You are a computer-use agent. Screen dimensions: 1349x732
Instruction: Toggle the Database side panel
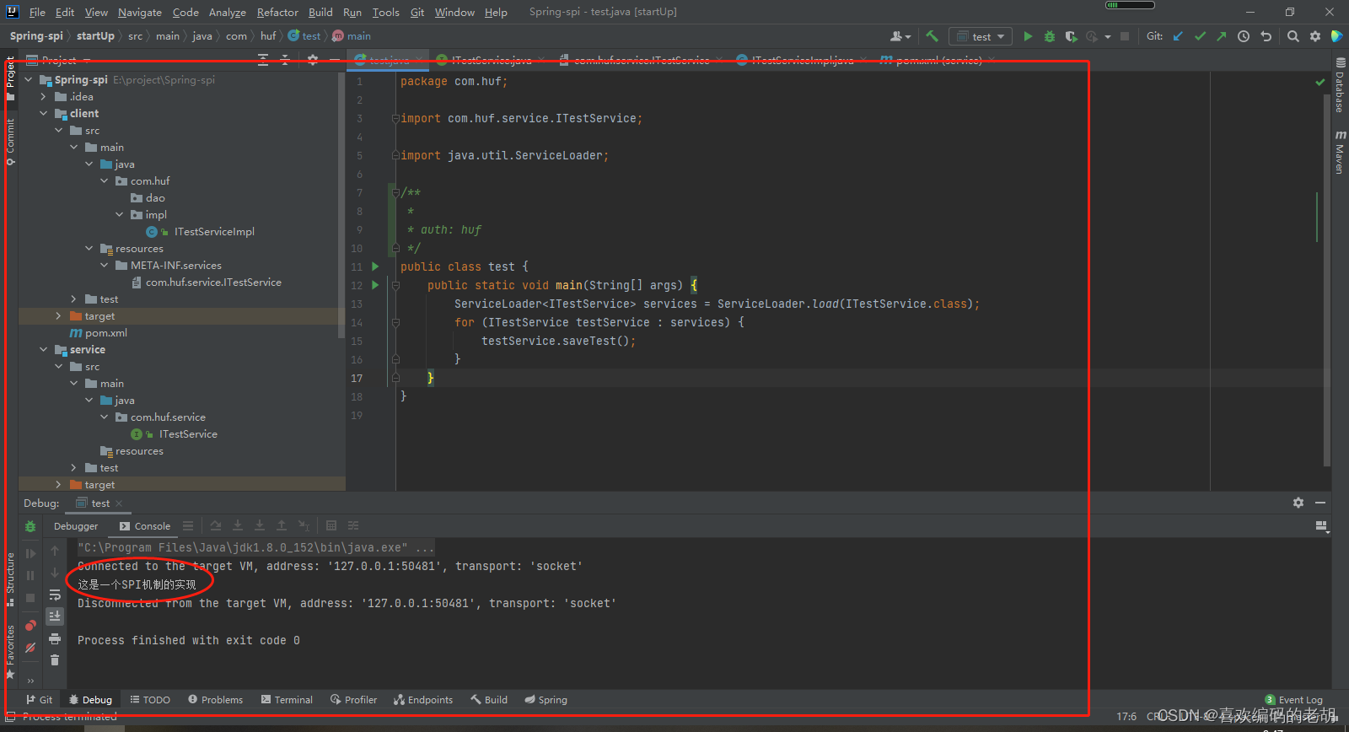pos(1339,85)
